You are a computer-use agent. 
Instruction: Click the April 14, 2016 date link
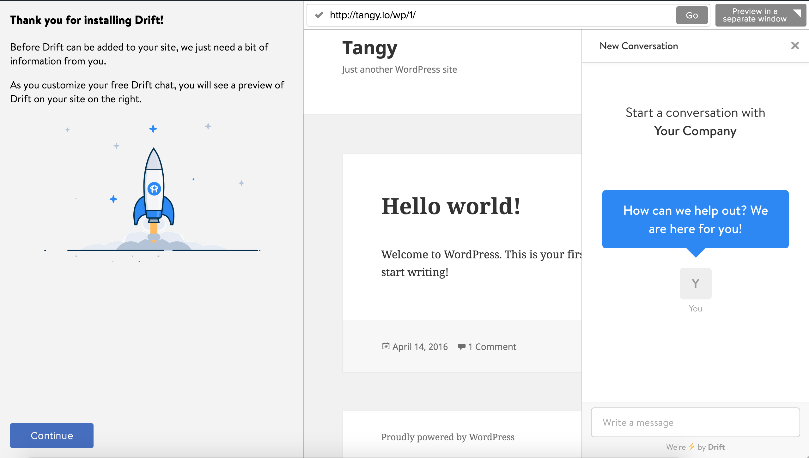pyautogui.click(x=420, y=347)
